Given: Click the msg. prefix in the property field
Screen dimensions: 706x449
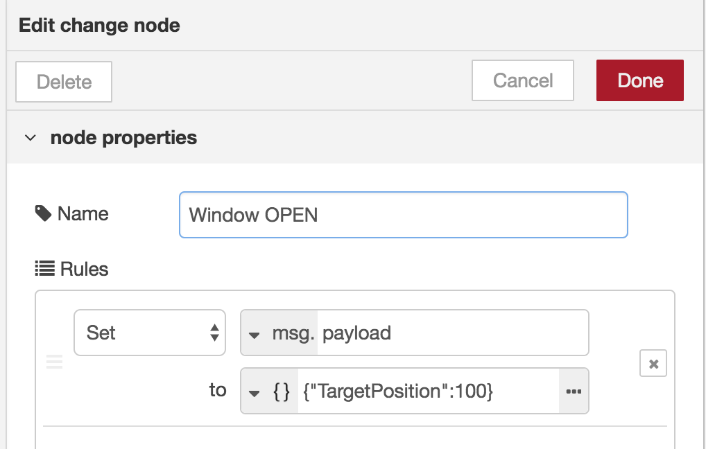Looking at the screenshot, I should (293, 333).
